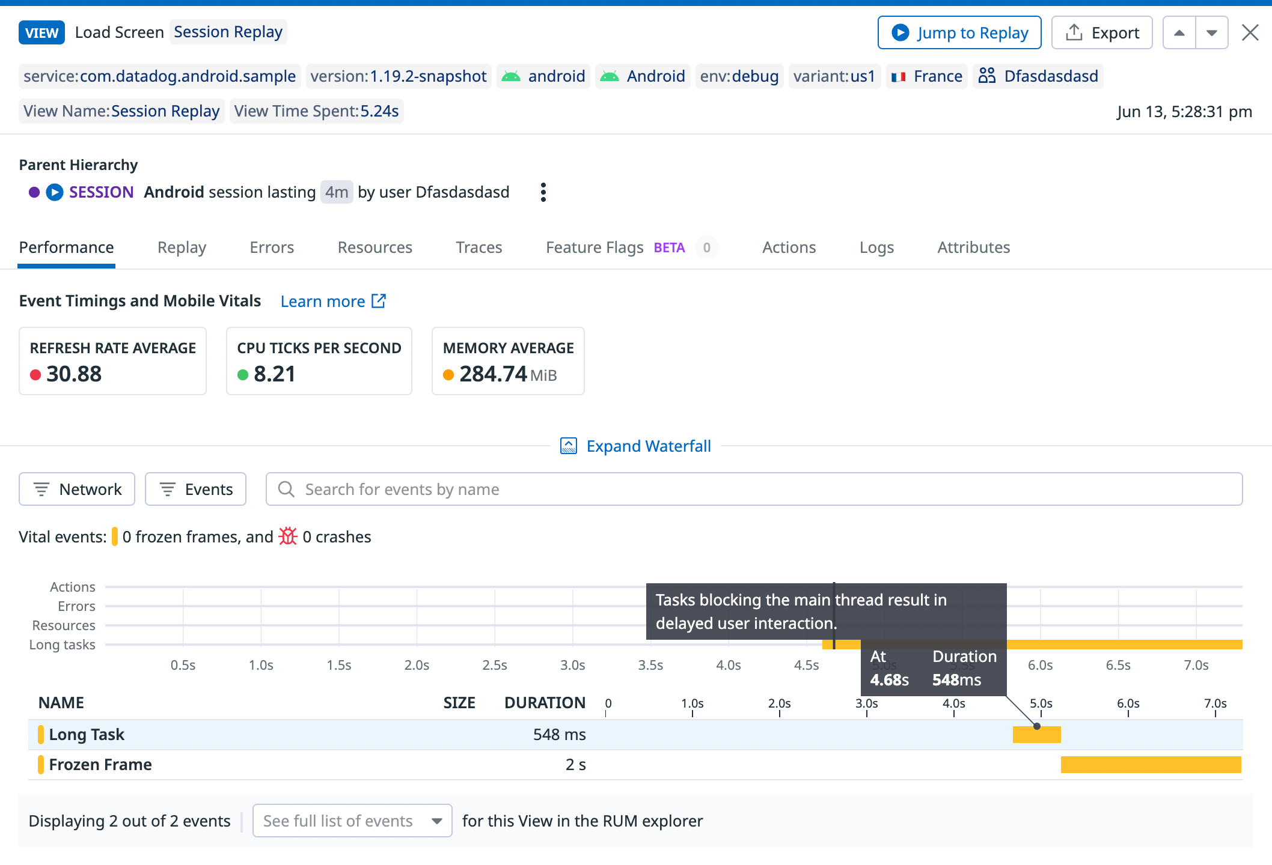Click the Dfasdasdasd user icon
This screenshot has width=1272, height=865.
[986, 76]
